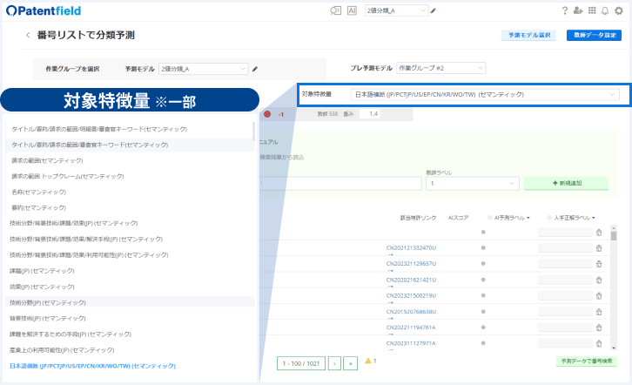Click the add user icon
632x385 pixels.
(578, 10)
